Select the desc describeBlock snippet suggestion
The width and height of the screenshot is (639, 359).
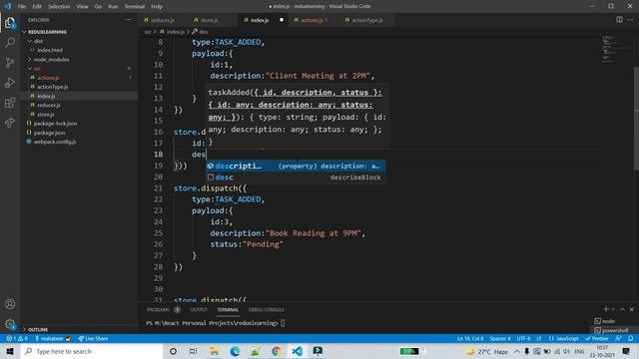tap(296, 178)
